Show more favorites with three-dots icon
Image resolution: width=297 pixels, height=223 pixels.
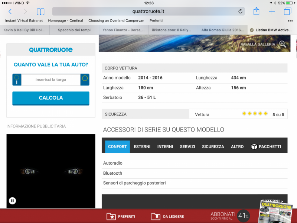[290, 21]
